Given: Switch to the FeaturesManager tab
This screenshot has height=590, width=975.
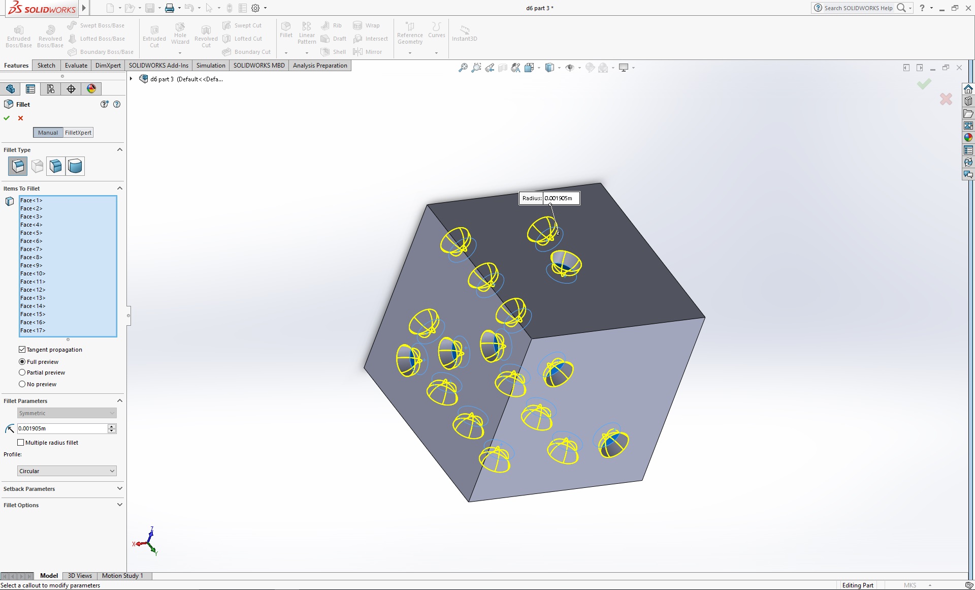Looking at the screenshot, I should (x=11, y=88).
